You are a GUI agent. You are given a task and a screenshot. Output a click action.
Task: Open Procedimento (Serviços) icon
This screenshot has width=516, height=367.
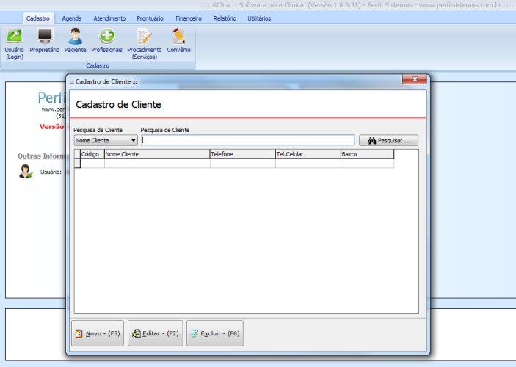pyautogui.click(x=145, y=37)
